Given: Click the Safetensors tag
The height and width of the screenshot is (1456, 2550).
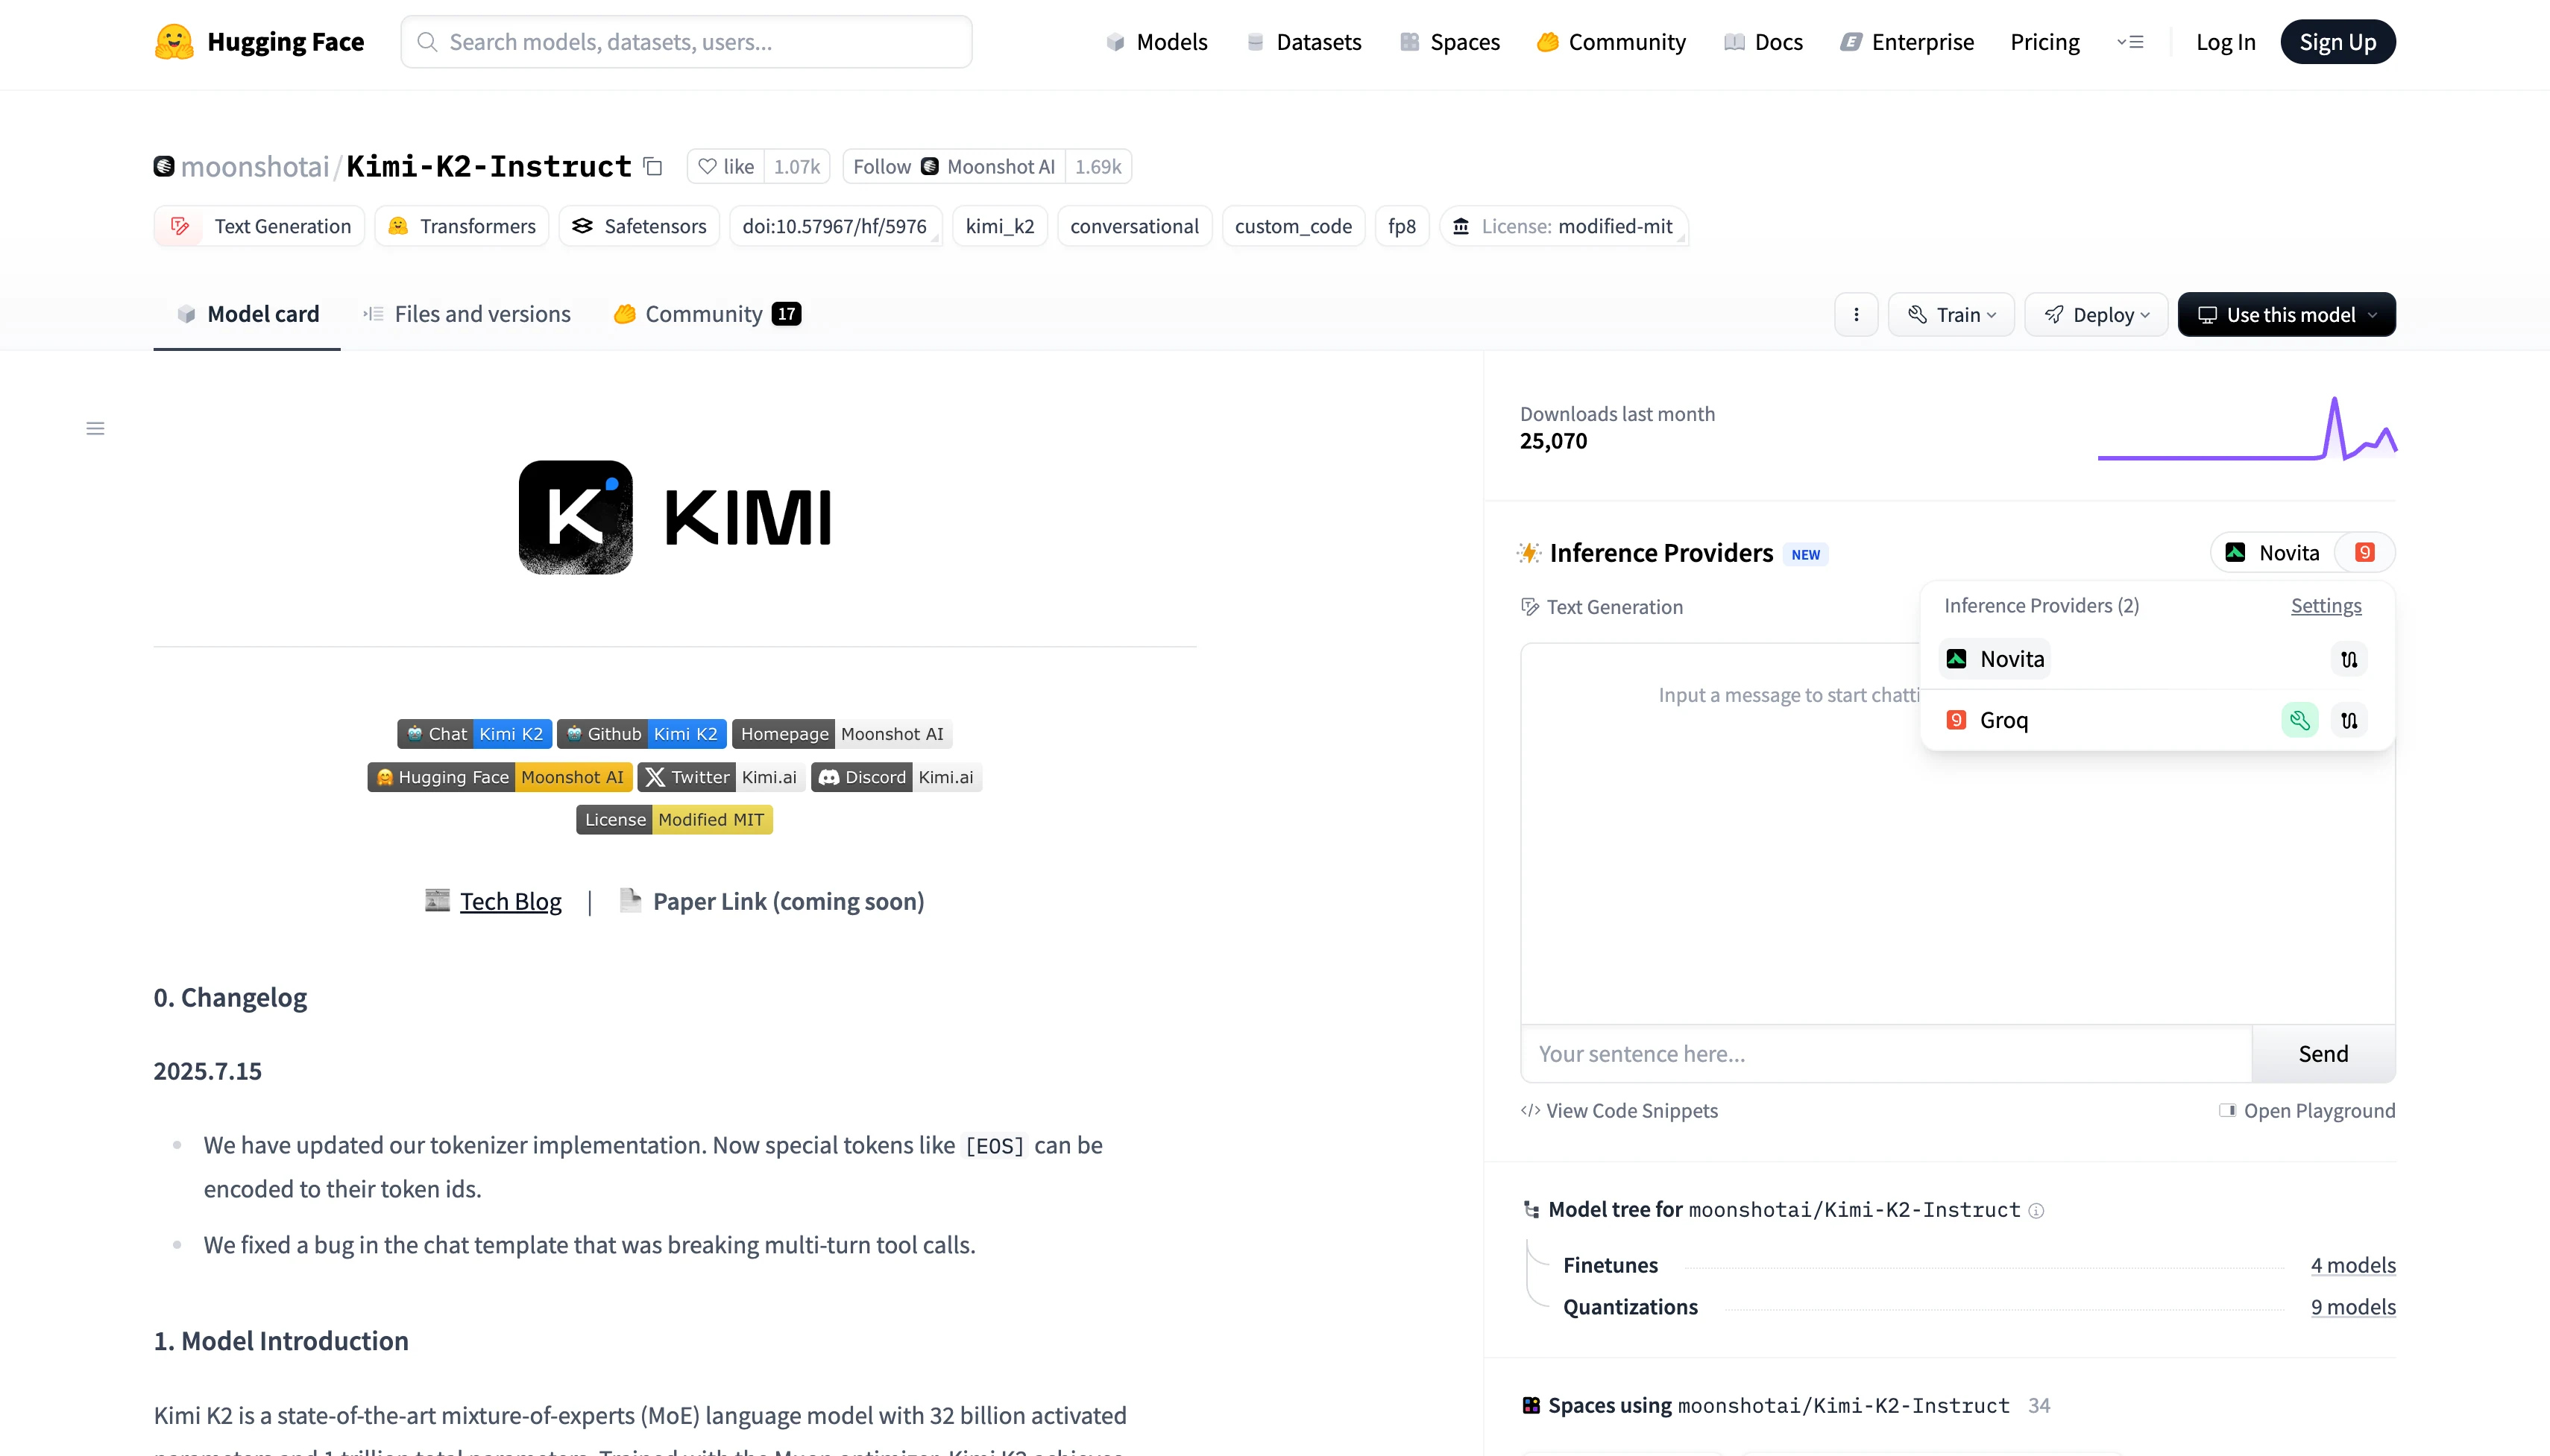Looking at the screenshot, I should 639,227.
